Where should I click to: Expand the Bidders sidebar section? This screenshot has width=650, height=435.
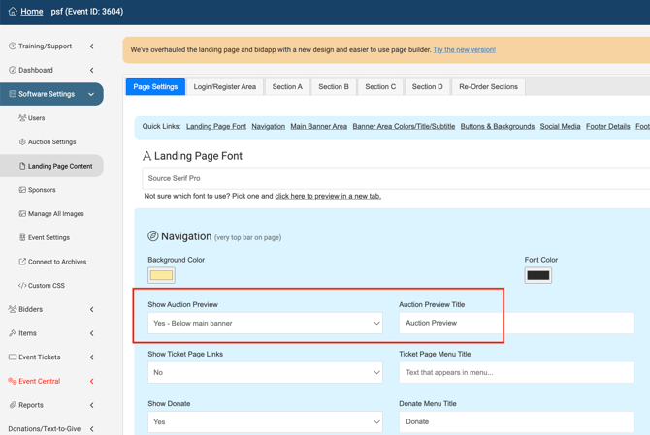91,310
